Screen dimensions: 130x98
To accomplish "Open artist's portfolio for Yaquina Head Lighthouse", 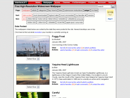I will click(88, 82).
